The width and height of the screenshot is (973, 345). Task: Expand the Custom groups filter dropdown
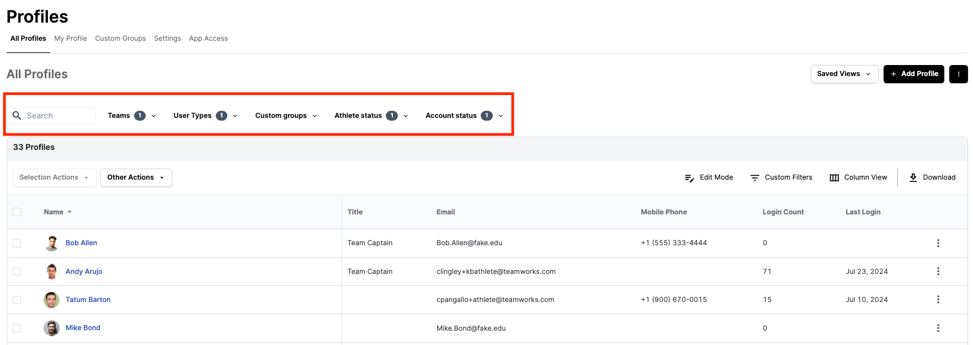[x=286, y=116]
